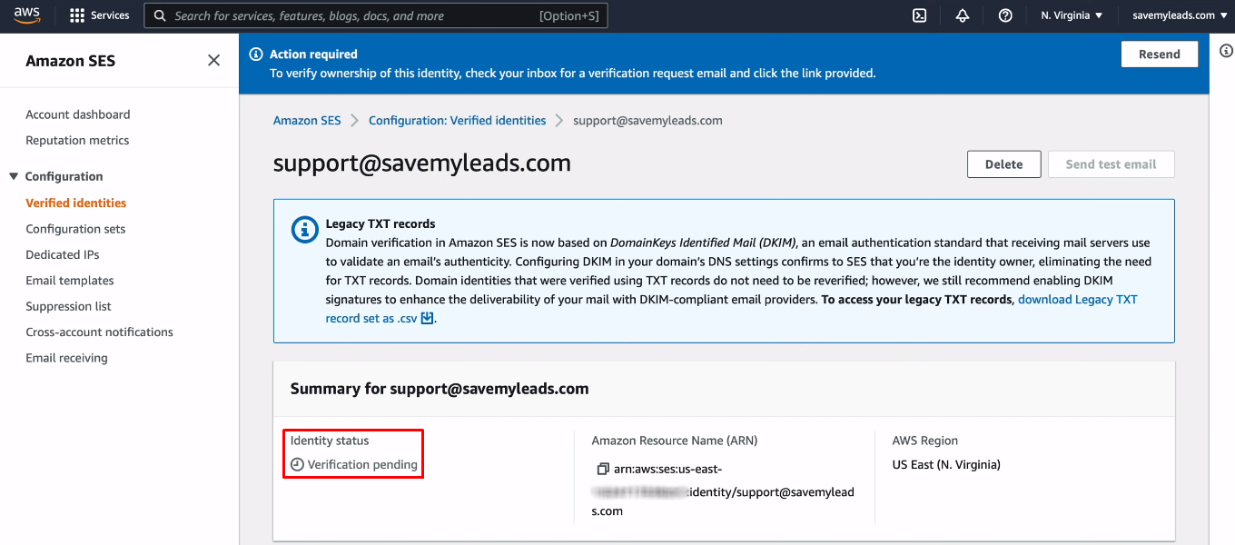Click the search bar magnifier icon
This screenshot has width=1235, height=545.
coord(160,15)
